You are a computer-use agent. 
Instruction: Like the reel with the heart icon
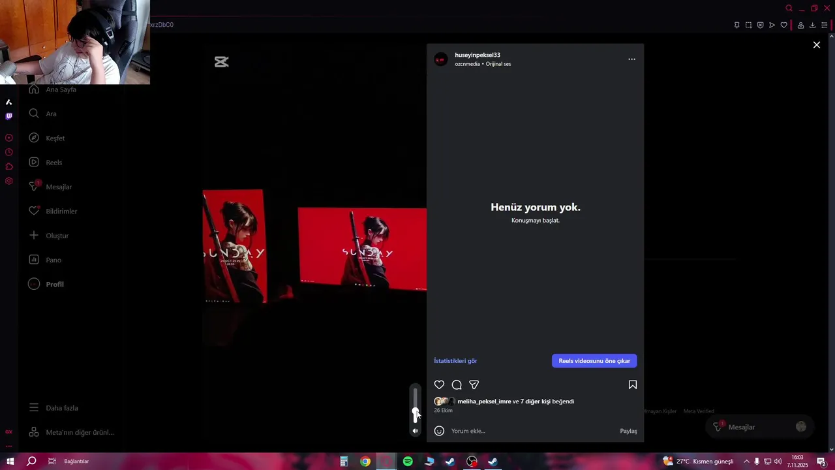pos(439,385)
